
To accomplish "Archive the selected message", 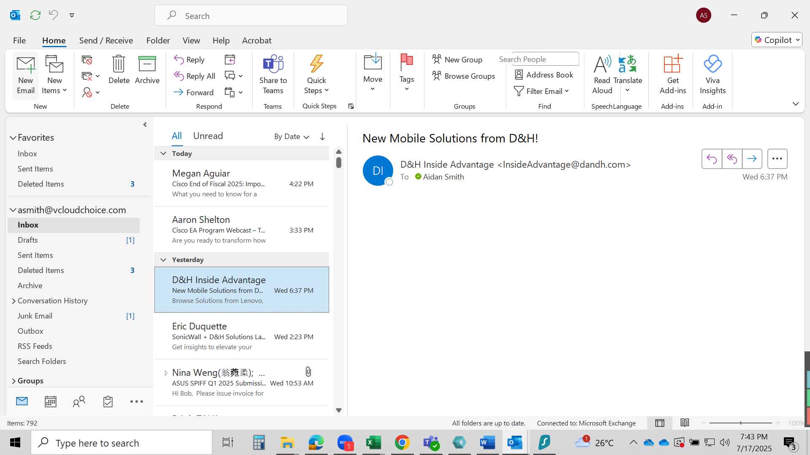I will 147,70.
